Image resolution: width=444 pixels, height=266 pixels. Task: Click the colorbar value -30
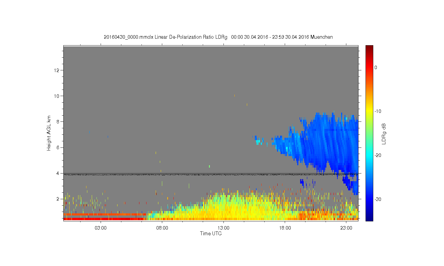click(x=378, y=199)
